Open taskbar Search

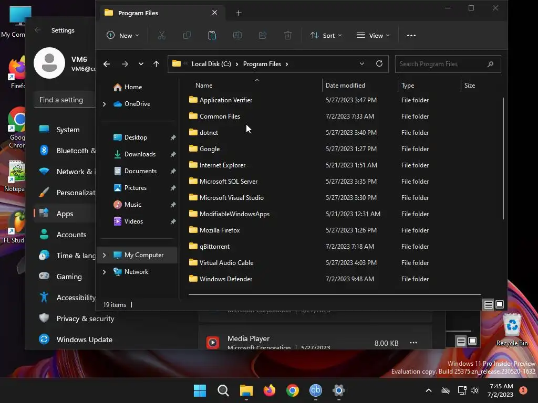click(223, 390)
